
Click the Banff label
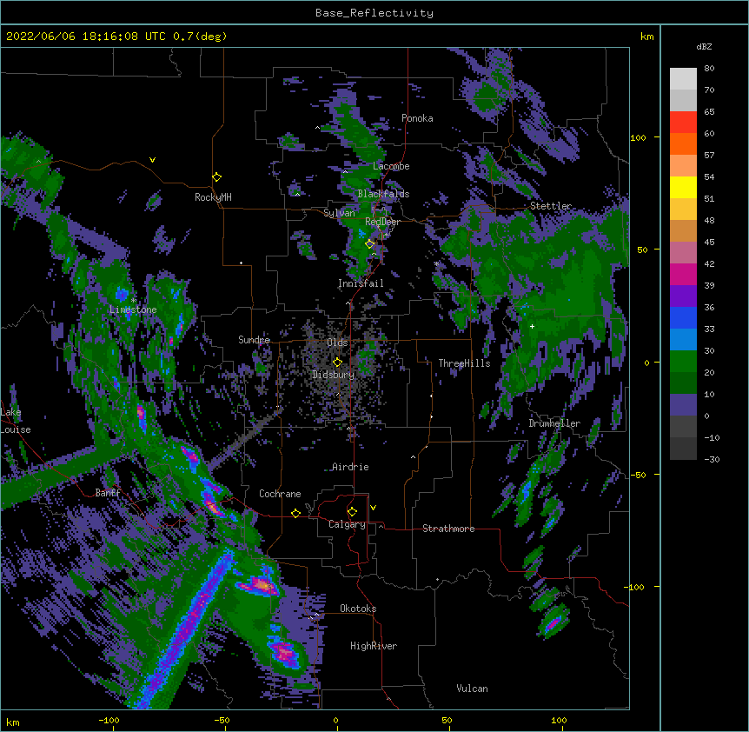coord(108,493)
